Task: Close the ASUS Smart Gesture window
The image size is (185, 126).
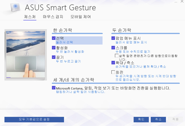Action: pyautogui.click(x=182, y=1)
